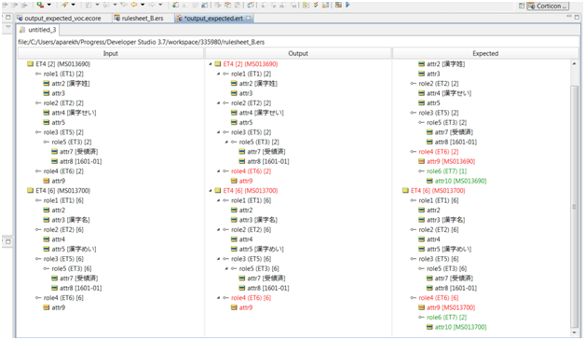Screen dimensions: 585x340
Task: Collapse role4 (ET6) [2] in Output column
Action: click(219, 171)
